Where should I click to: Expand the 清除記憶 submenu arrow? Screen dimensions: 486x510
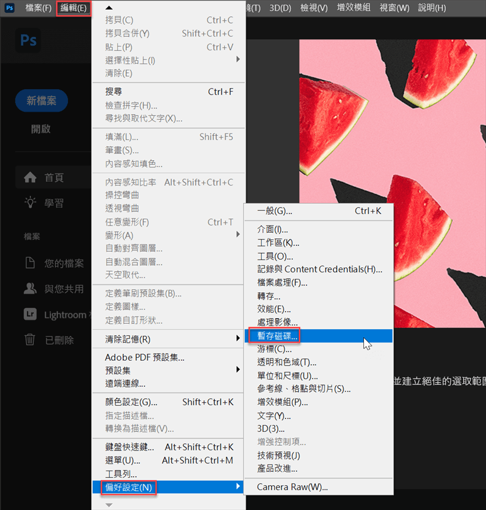point(238,338)
